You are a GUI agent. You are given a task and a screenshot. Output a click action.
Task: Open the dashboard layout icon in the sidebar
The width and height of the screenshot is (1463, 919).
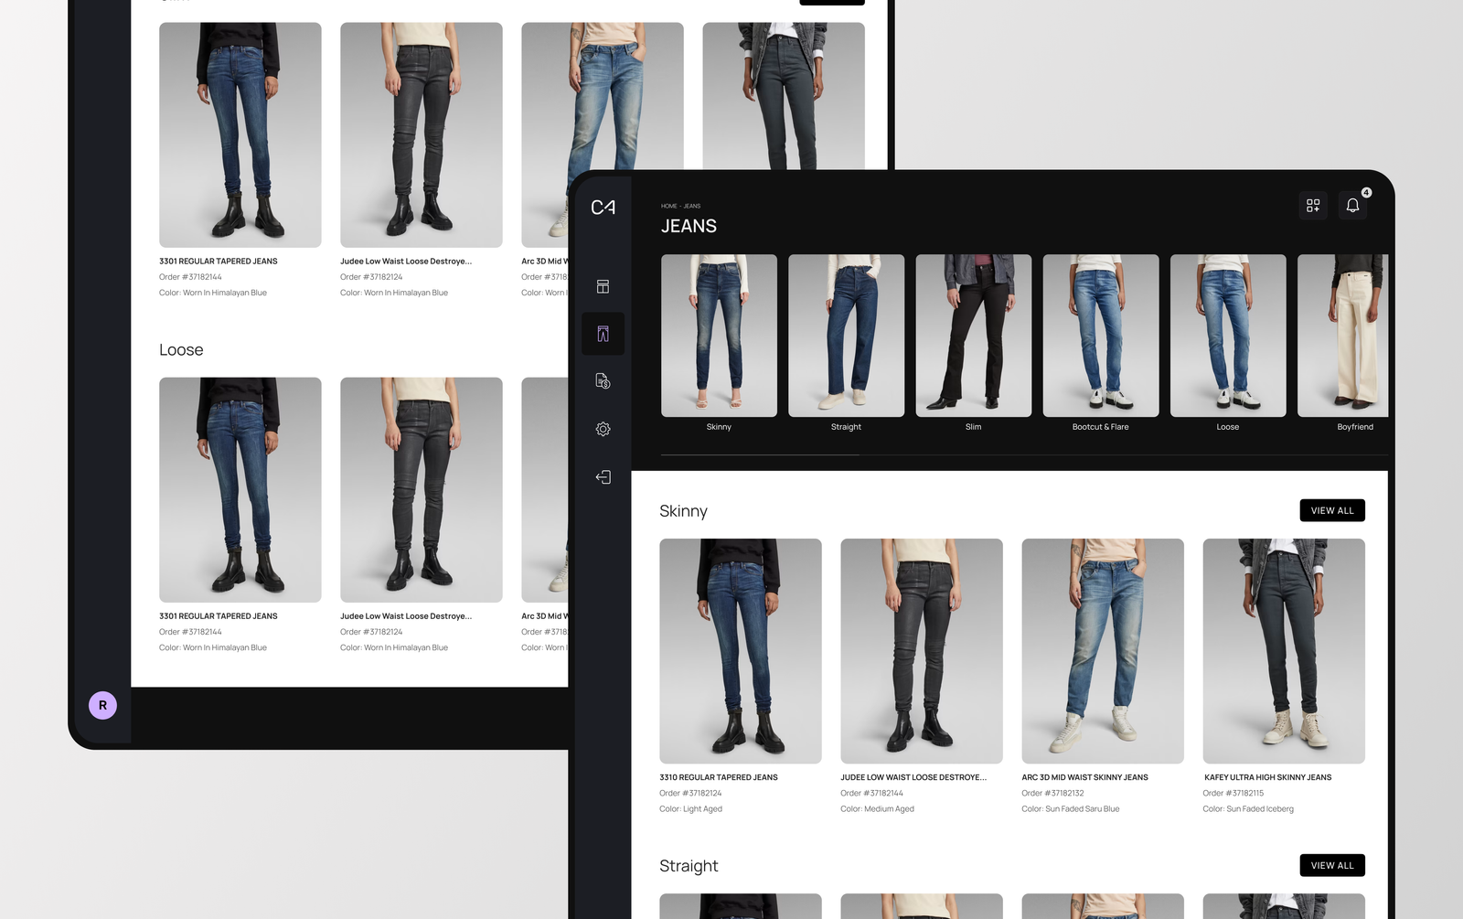click(603, 286)
